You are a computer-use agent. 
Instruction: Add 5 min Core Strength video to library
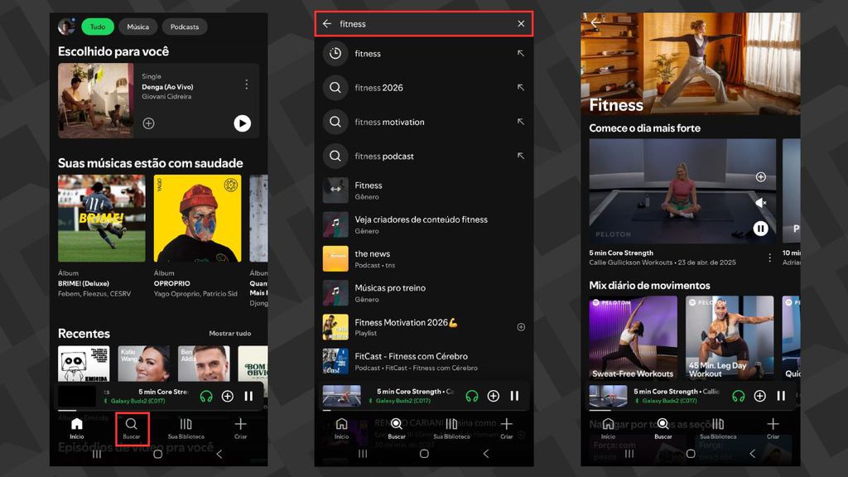[x=761, y=177]
